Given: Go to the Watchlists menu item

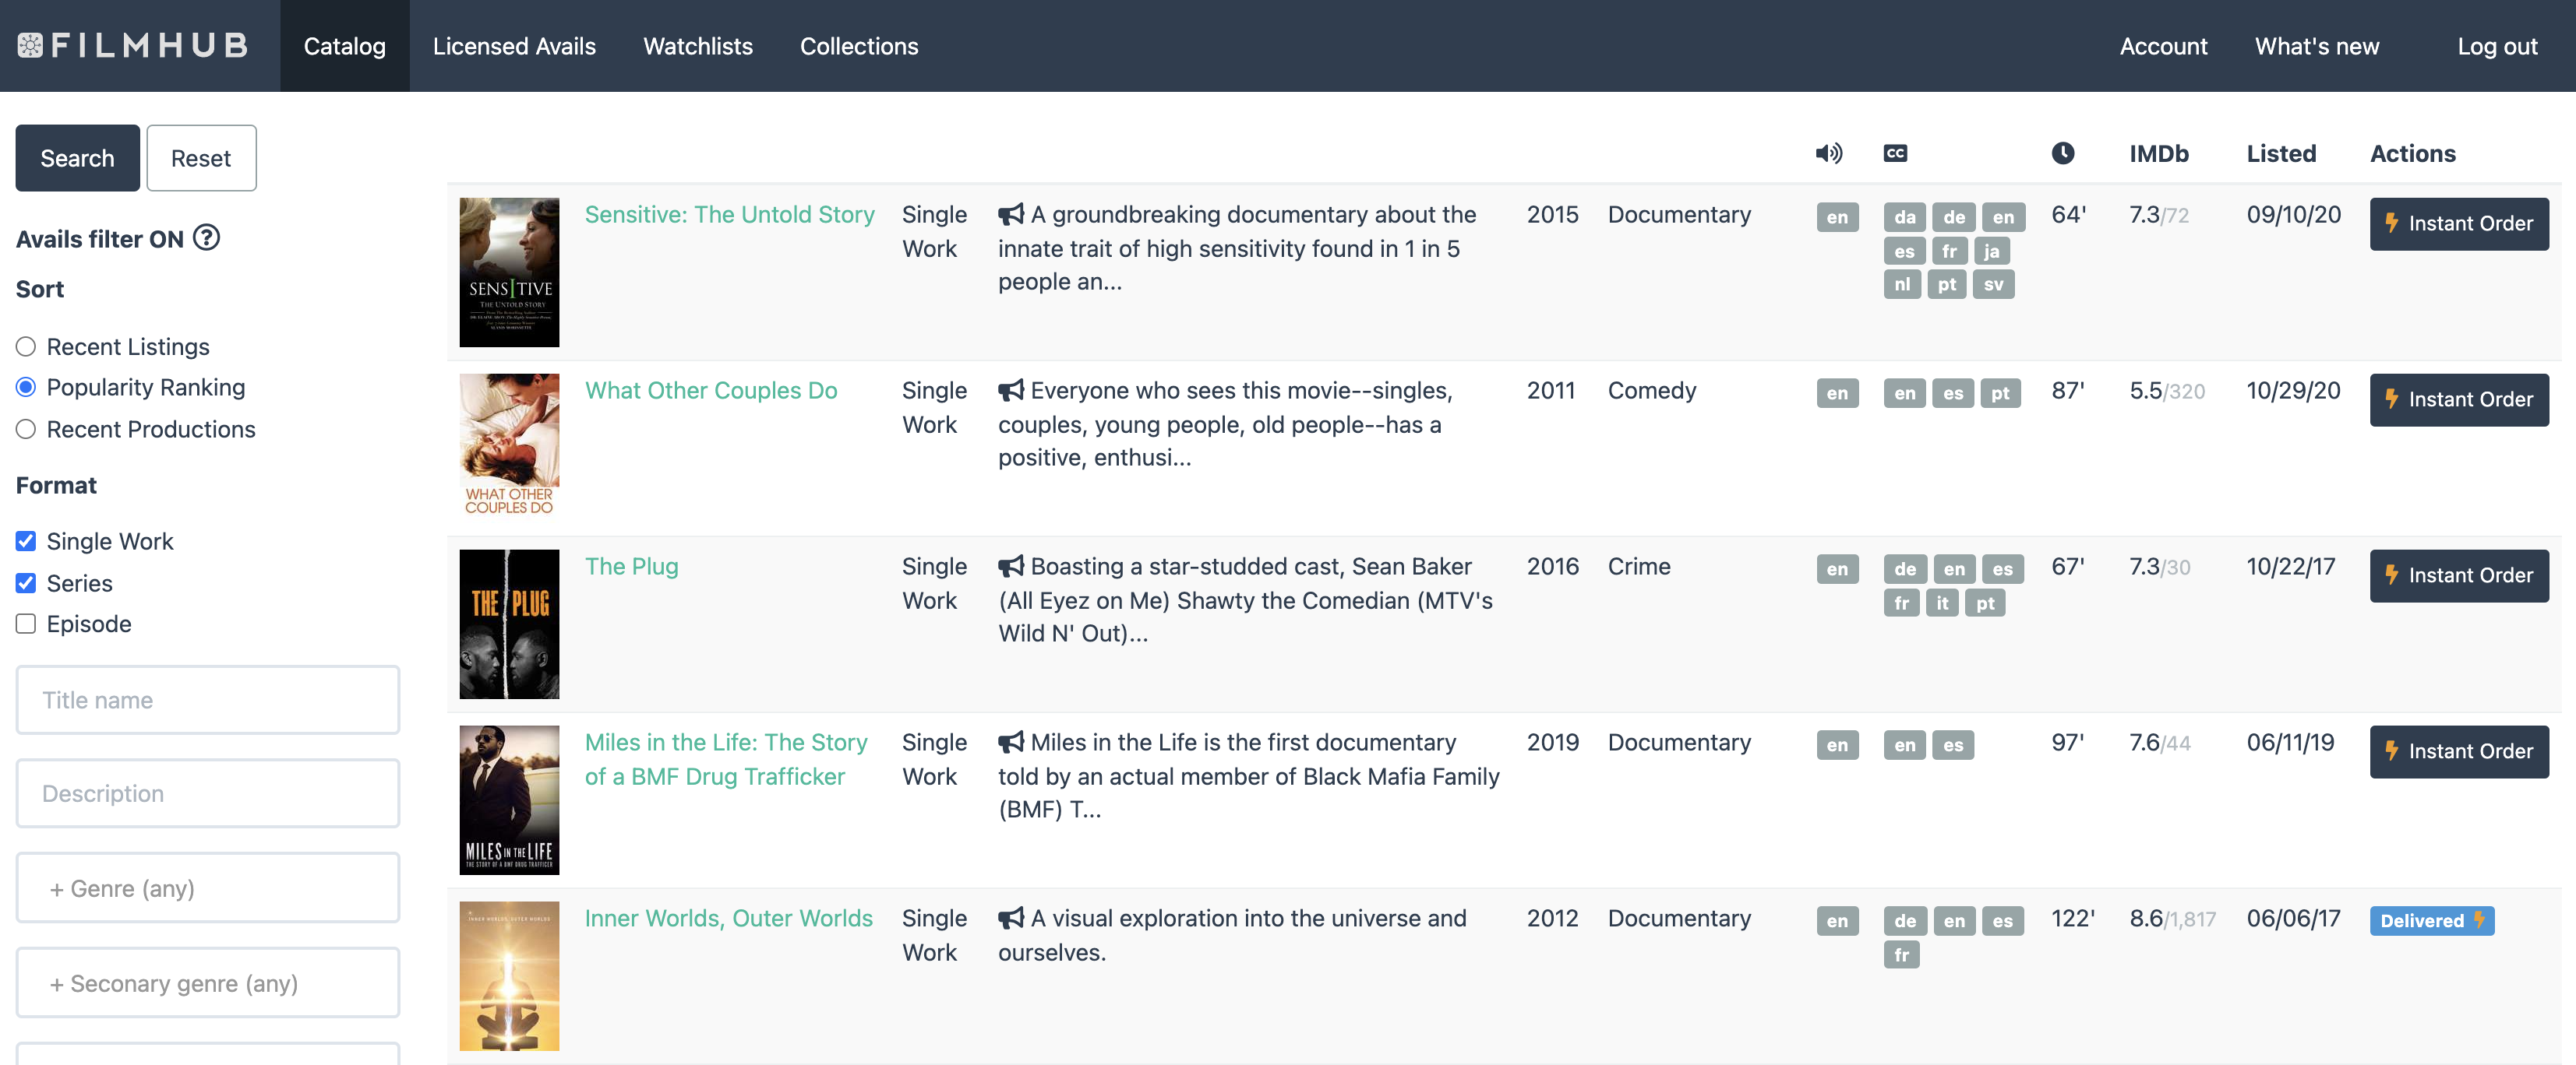Looking at the screenshot, I should [x=697, y=46].
